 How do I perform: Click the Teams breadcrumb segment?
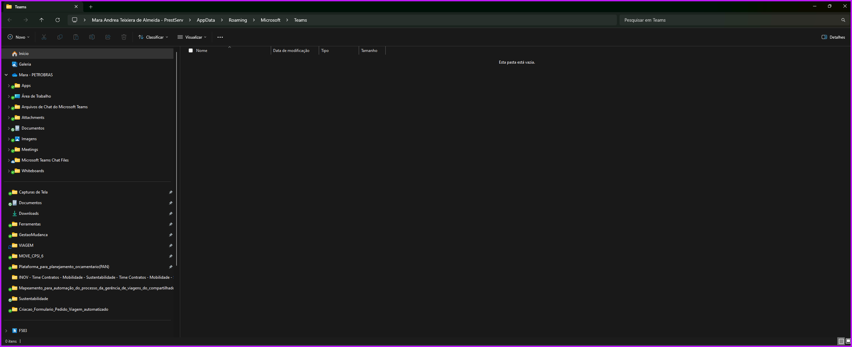point(300,20)
